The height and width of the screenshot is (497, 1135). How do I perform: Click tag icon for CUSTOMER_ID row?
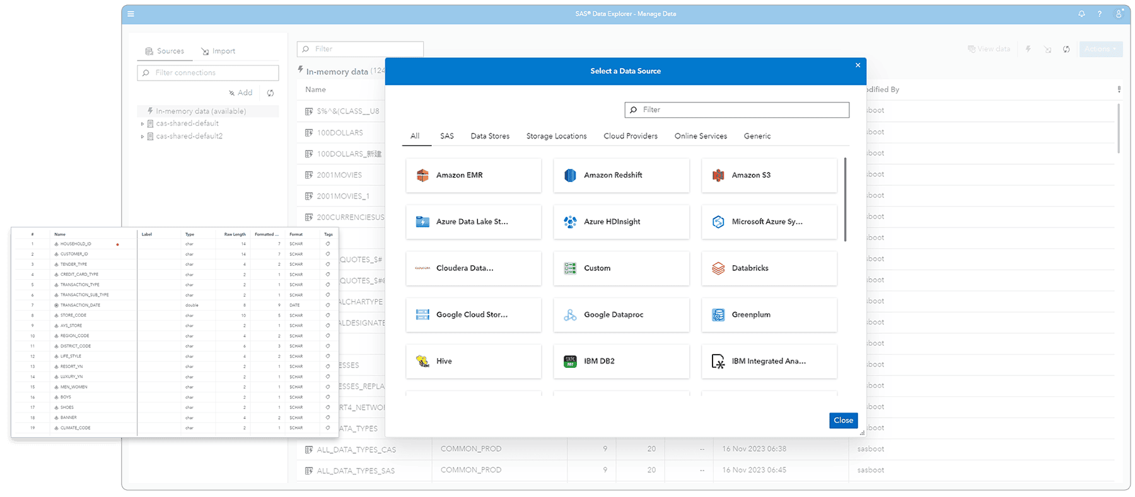click(328, 254)
